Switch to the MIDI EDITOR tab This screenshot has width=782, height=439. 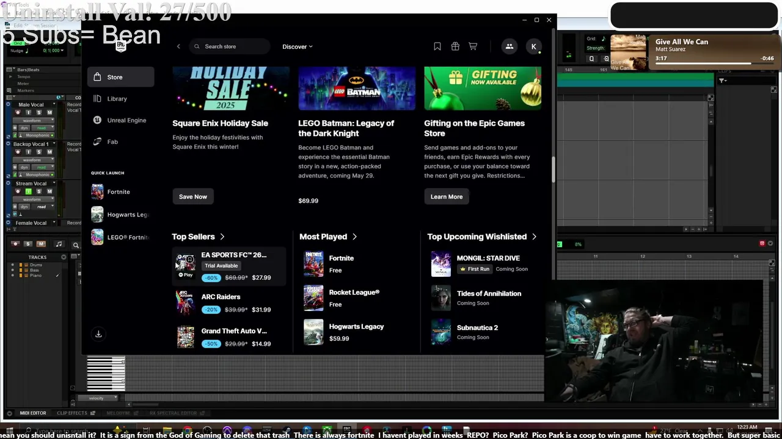click(x=33, y=413)
